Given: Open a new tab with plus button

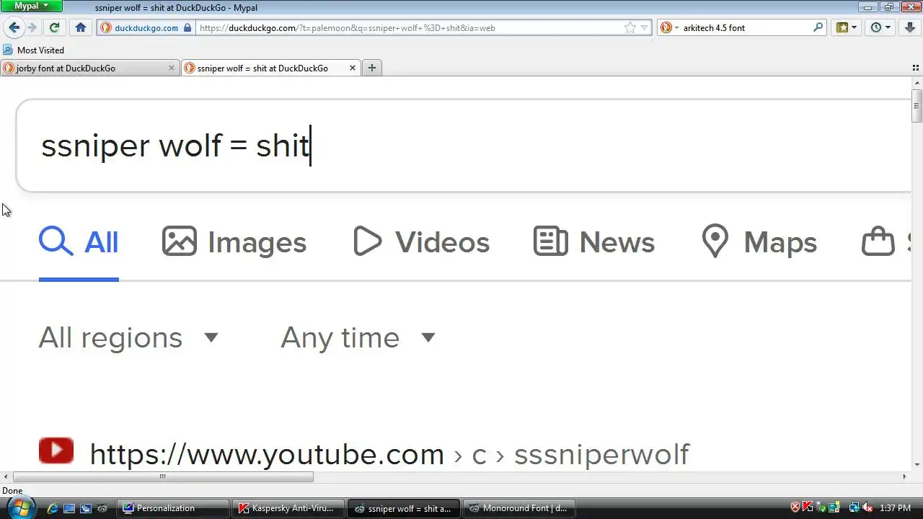Looking at the screenshot, I should (x=372, y=68).
